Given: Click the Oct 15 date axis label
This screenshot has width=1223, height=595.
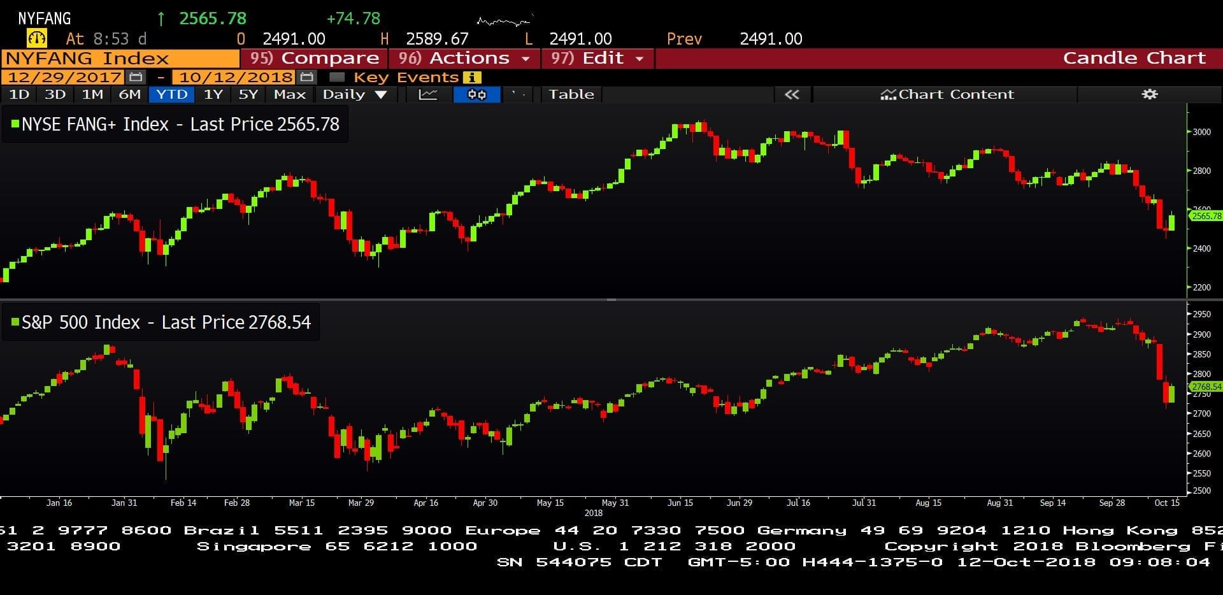Looking at the screenshot, I should pyautogui.click(x=1167, y=503).
